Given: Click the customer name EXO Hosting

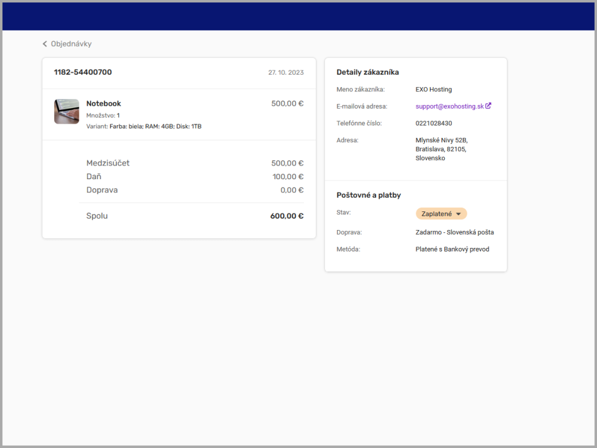Looking at the screenshot, I should 433,90.
